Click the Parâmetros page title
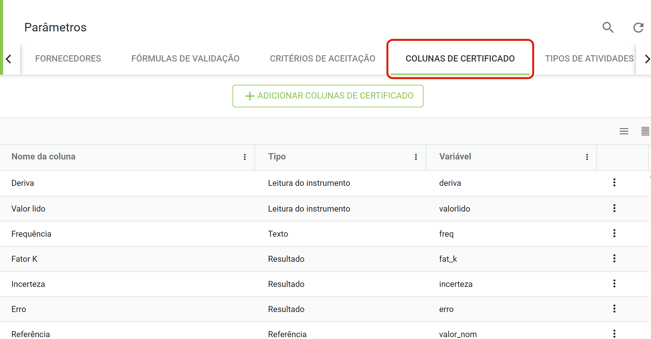This screenshot has height=339, width=651. [x=55, y=27]
